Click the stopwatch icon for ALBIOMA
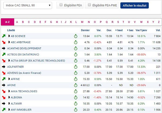Screen dimensions: 162x113 tap(76, 97)
